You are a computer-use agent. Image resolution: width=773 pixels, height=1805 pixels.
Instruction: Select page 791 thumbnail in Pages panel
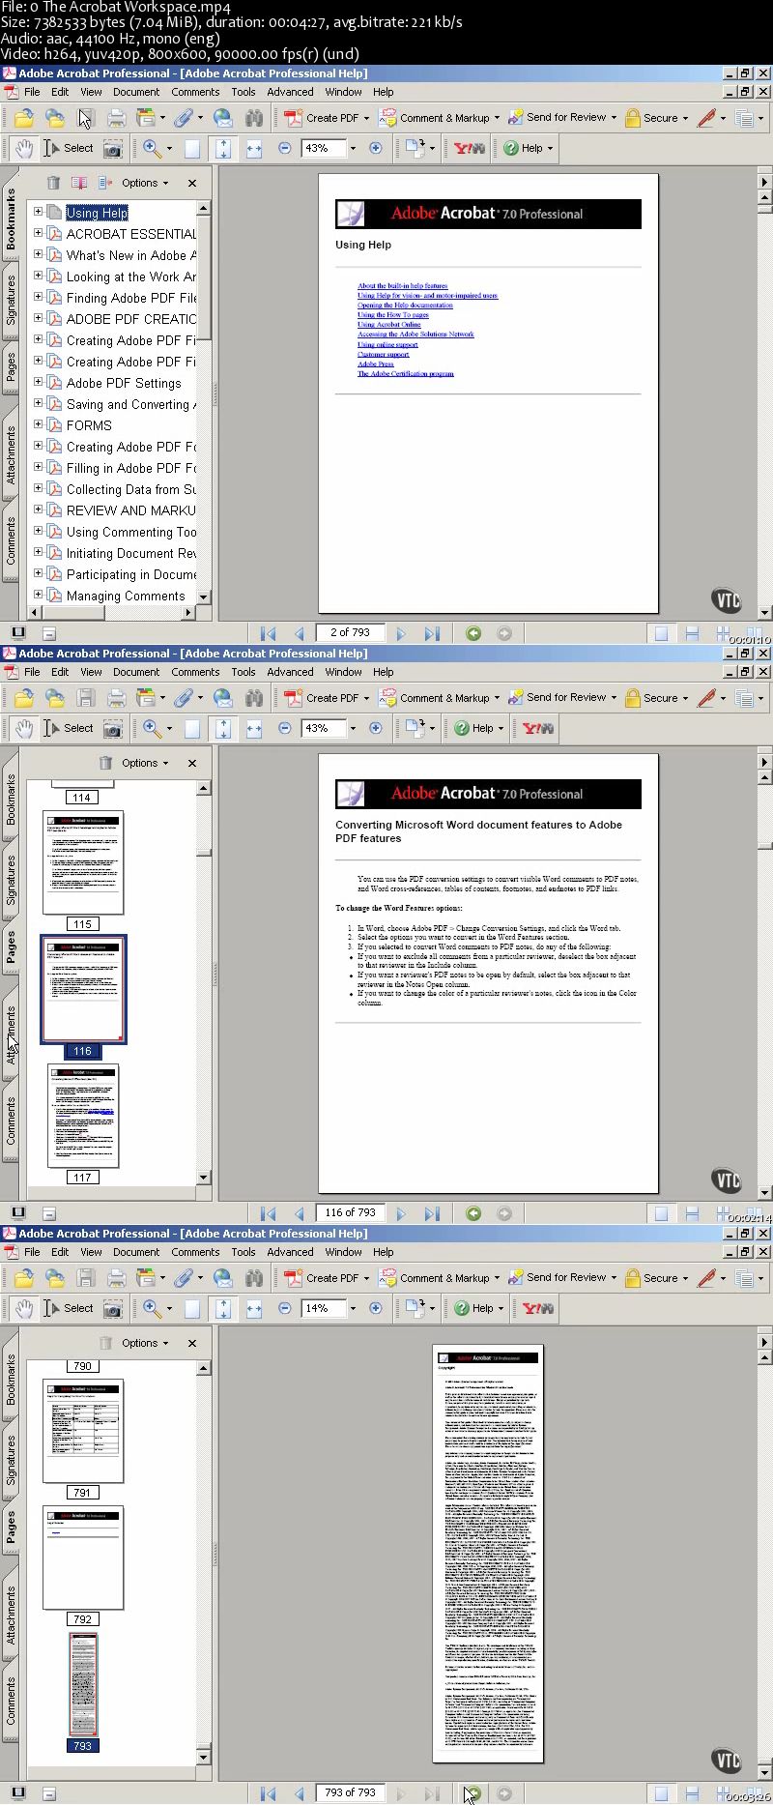tap(83, 1431)
